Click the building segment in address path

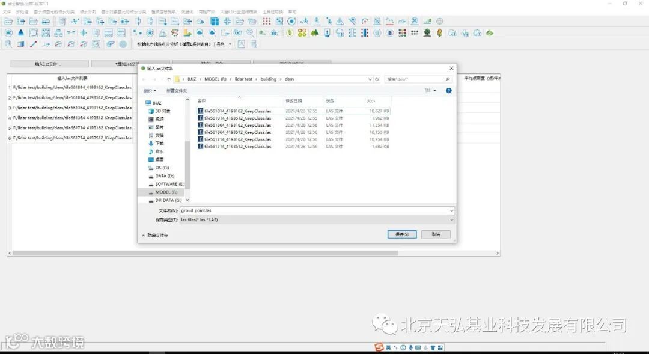tap(268, 79)
